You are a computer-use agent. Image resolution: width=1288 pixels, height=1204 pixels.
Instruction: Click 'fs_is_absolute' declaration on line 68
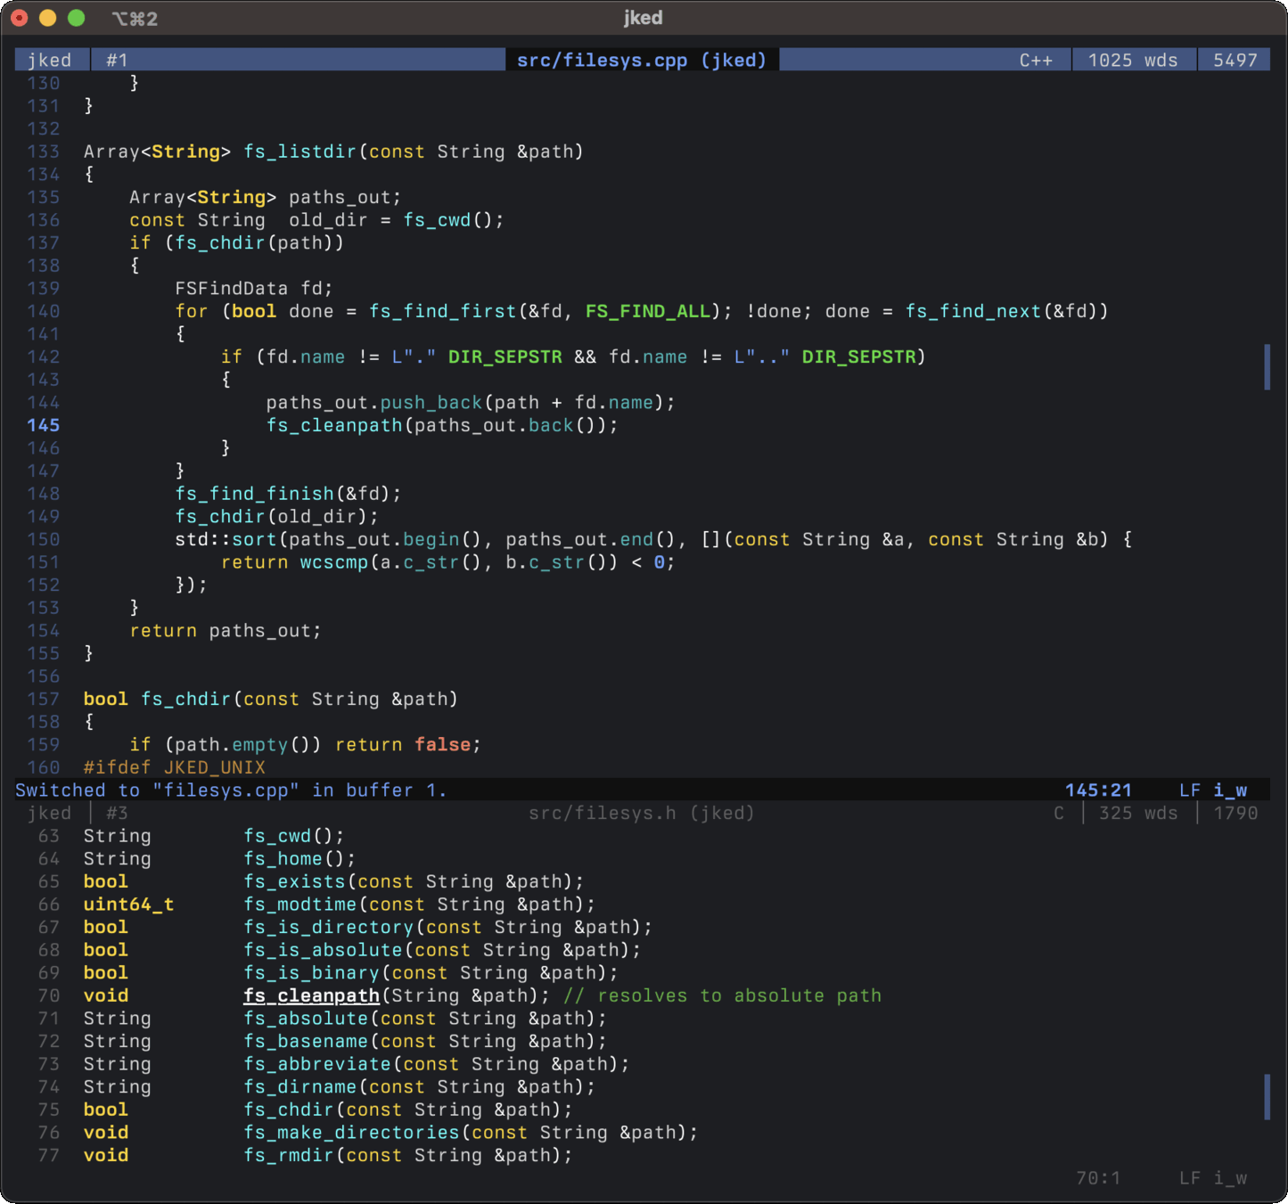point(324,950)
